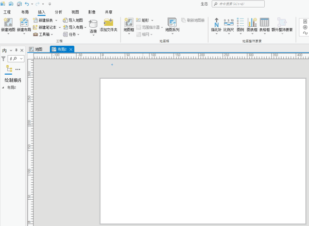Image resolution: width=309 pixels, height=226 pixels.
Task: Click the circle text tool in graphics gallery
Action: pyautogui.click(x=305, y=27)
